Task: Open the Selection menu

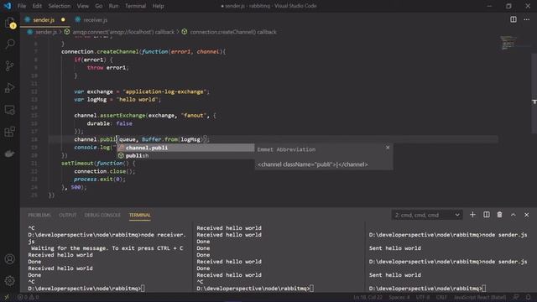Action: [60, 6]
